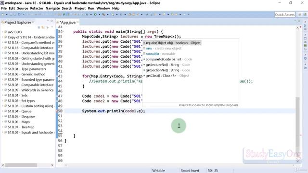Toggle Link with Editor in Project Explorer
The width and height of the screenshot is (308, 173).
(43, 27)
